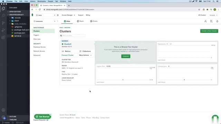Click the Chrome address bar
The width and height of the screenshot is (221, 124).
pos(120,10)
